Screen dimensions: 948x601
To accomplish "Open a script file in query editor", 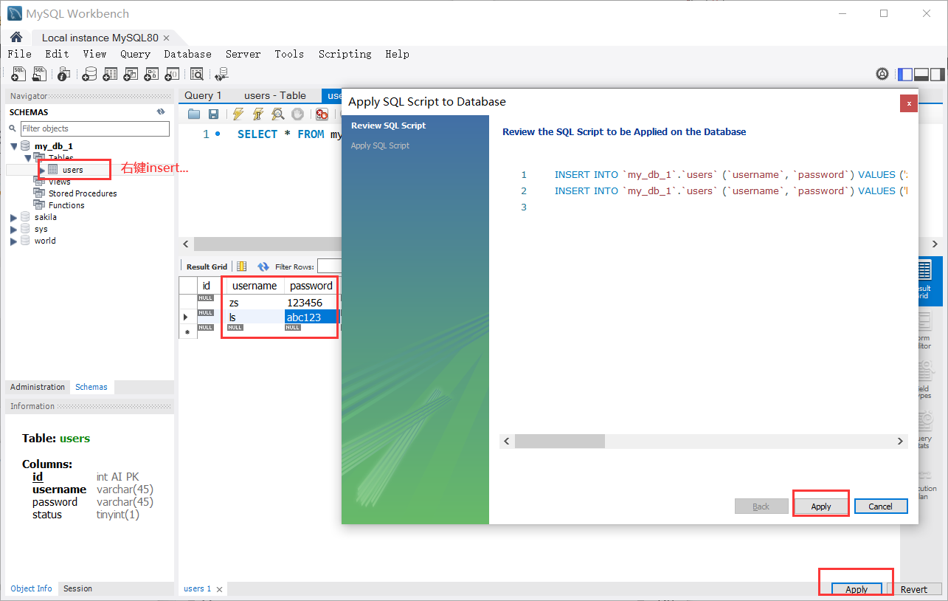I will click(x=194, y=114).
